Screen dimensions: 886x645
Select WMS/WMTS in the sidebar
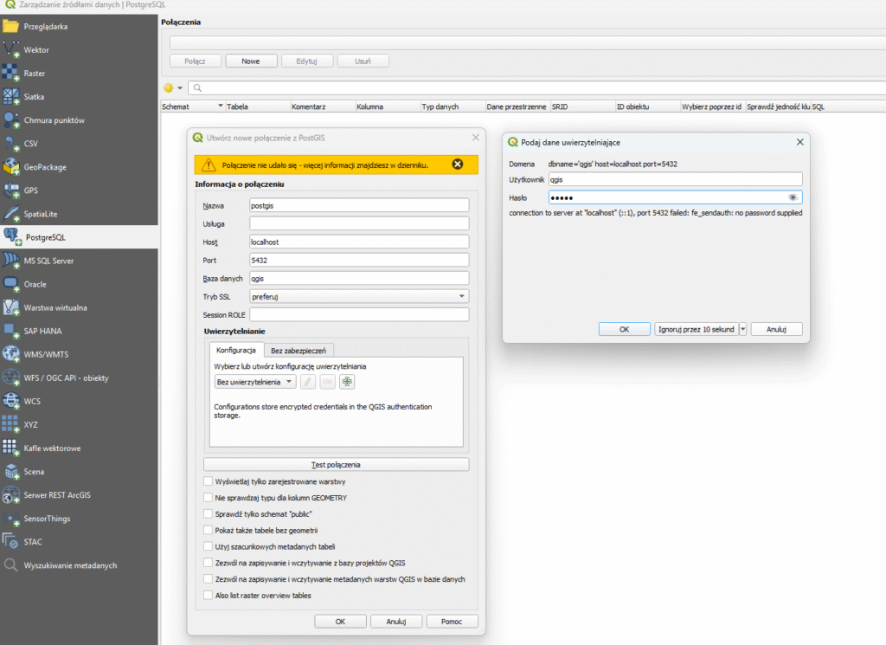(x=48, y=354)
